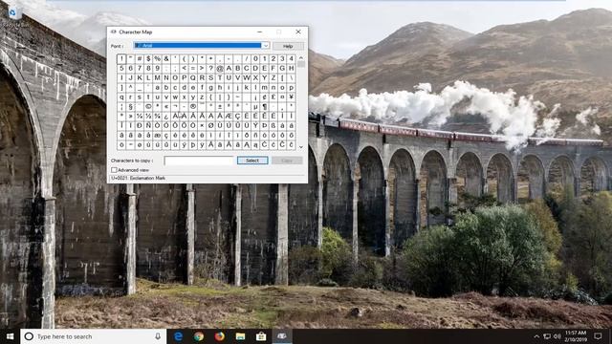
Task: Close the Character Map window
Action: [x=298, y=32]
